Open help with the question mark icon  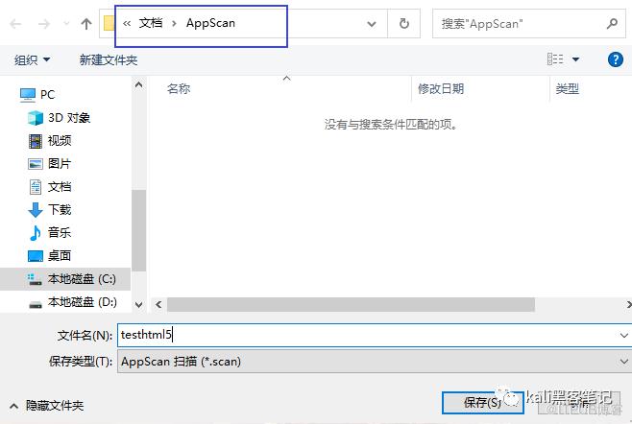[615, 59]
